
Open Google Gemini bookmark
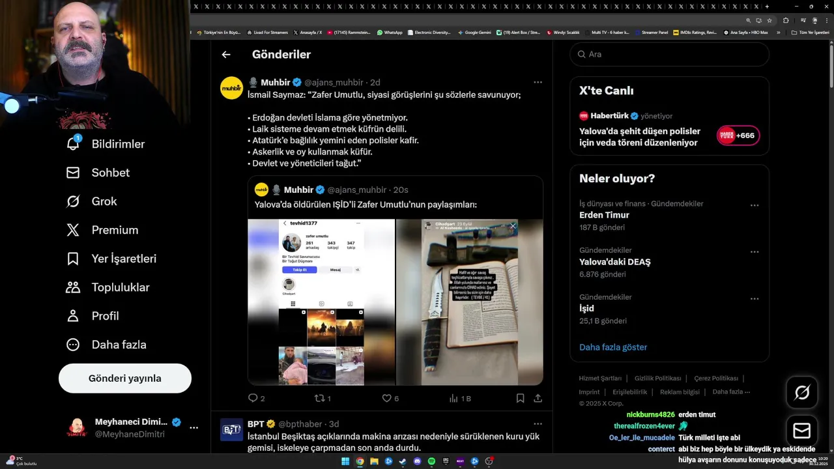click(474, 32)
